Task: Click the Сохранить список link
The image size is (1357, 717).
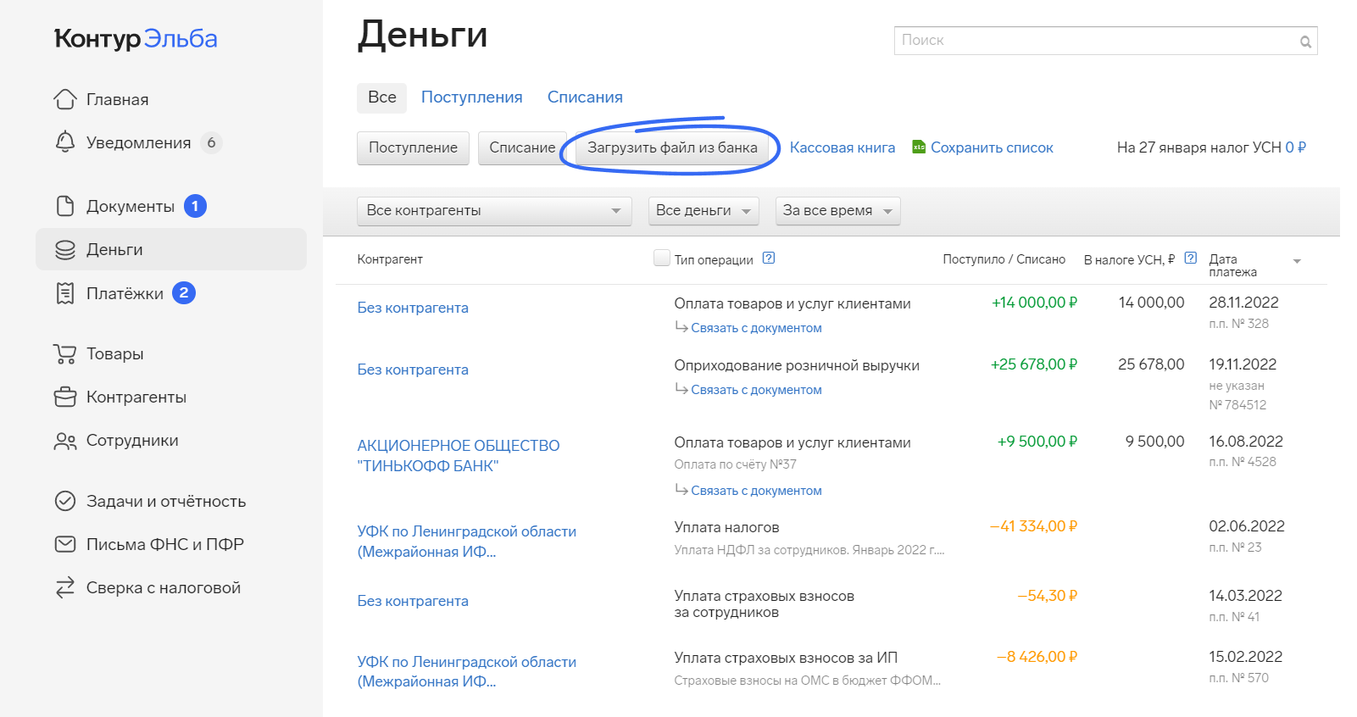Action: (992, 147)
